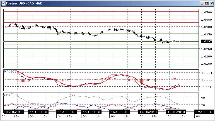Image resolution: width=215 pixels, height=121 pixels.
Task: Maximize the USD/CAD chart window
Action: tap(207, 3)
